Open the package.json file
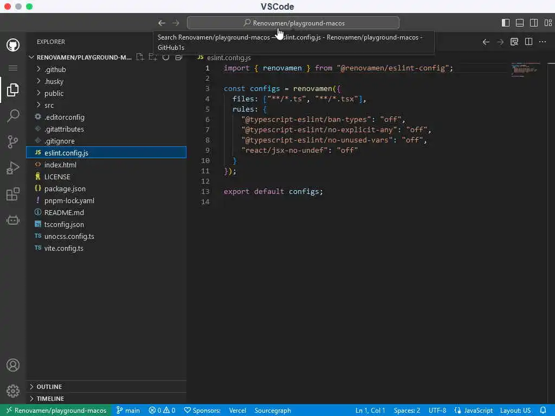555x416 pixels. [106, 188]
